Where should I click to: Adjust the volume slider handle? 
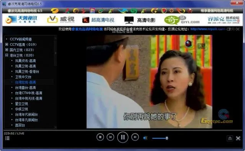167,138
